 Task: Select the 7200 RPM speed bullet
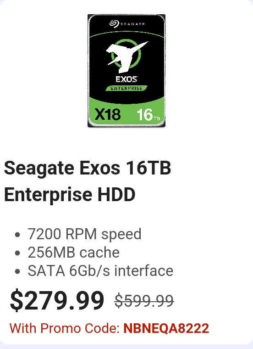tap(84, 234)
